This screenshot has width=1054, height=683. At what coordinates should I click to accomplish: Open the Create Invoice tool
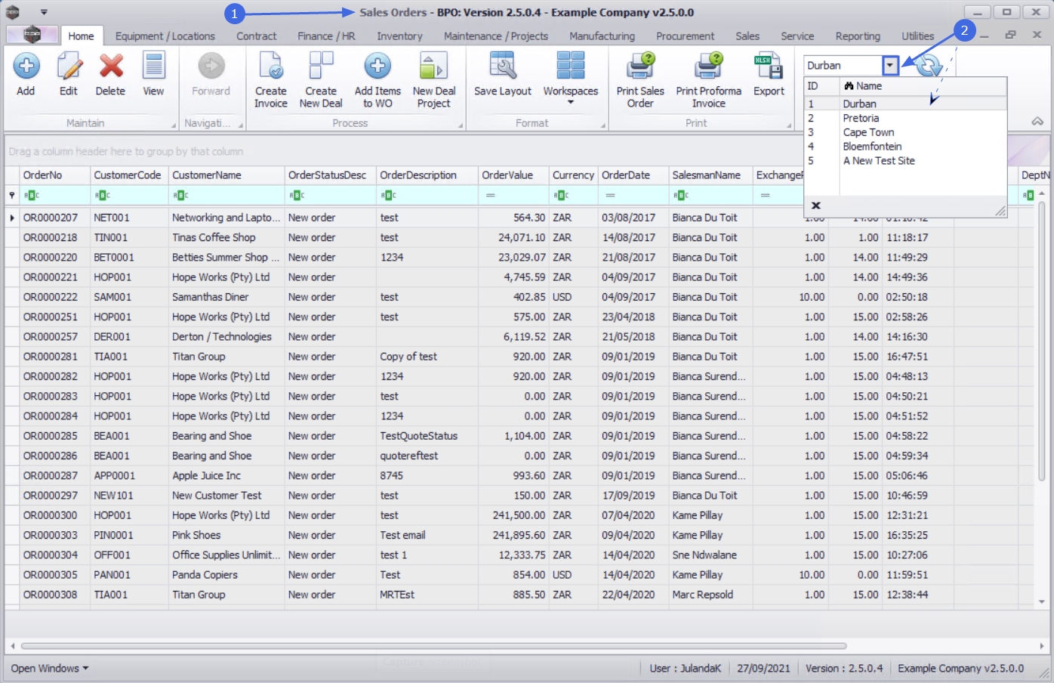(x=270, y=66)
